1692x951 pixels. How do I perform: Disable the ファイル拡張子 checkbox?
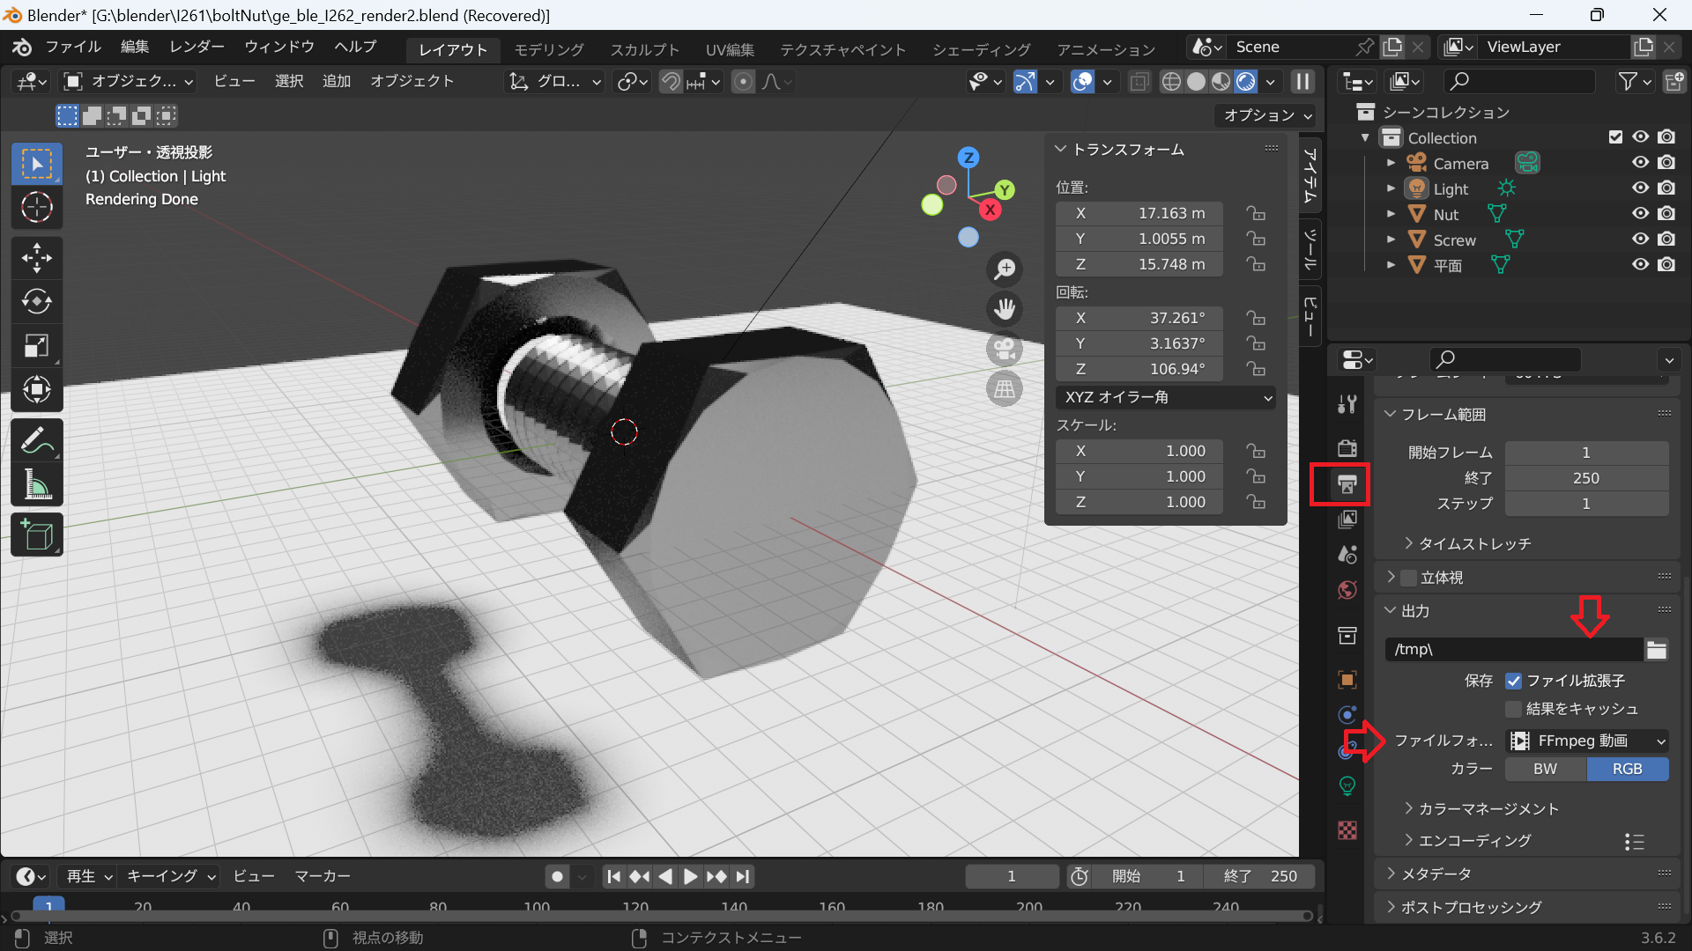coord(1514,681)
